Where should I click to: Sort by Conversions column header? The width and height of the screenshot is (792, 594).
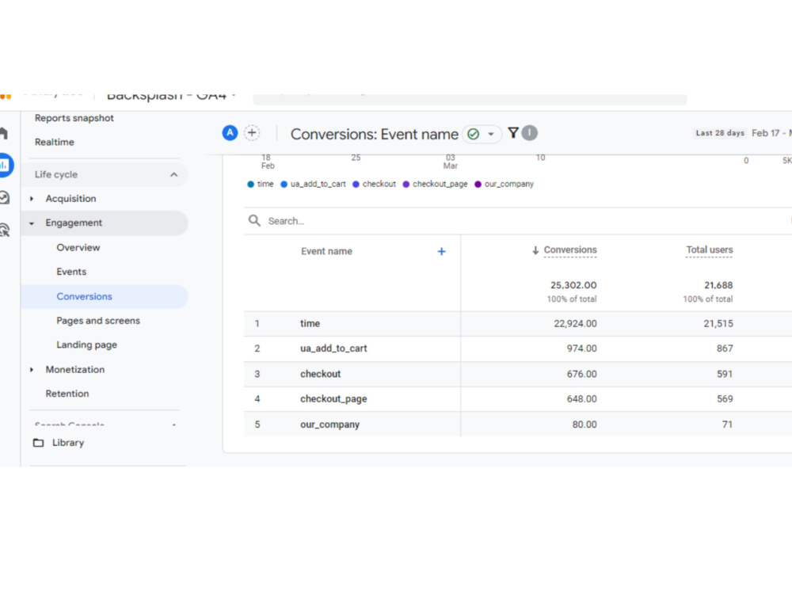(x=569, y=250)
